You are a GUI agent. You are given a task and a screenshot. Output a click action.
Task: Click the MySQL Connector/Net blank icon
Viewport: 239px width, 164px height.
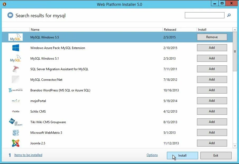point(16,79)
